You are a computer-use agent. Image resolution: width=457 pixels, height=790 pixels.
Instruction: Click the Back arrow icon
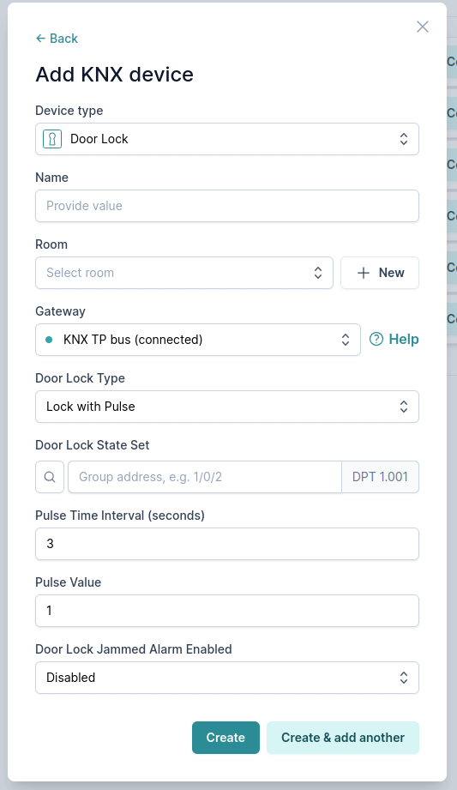[x=41, y=39]
